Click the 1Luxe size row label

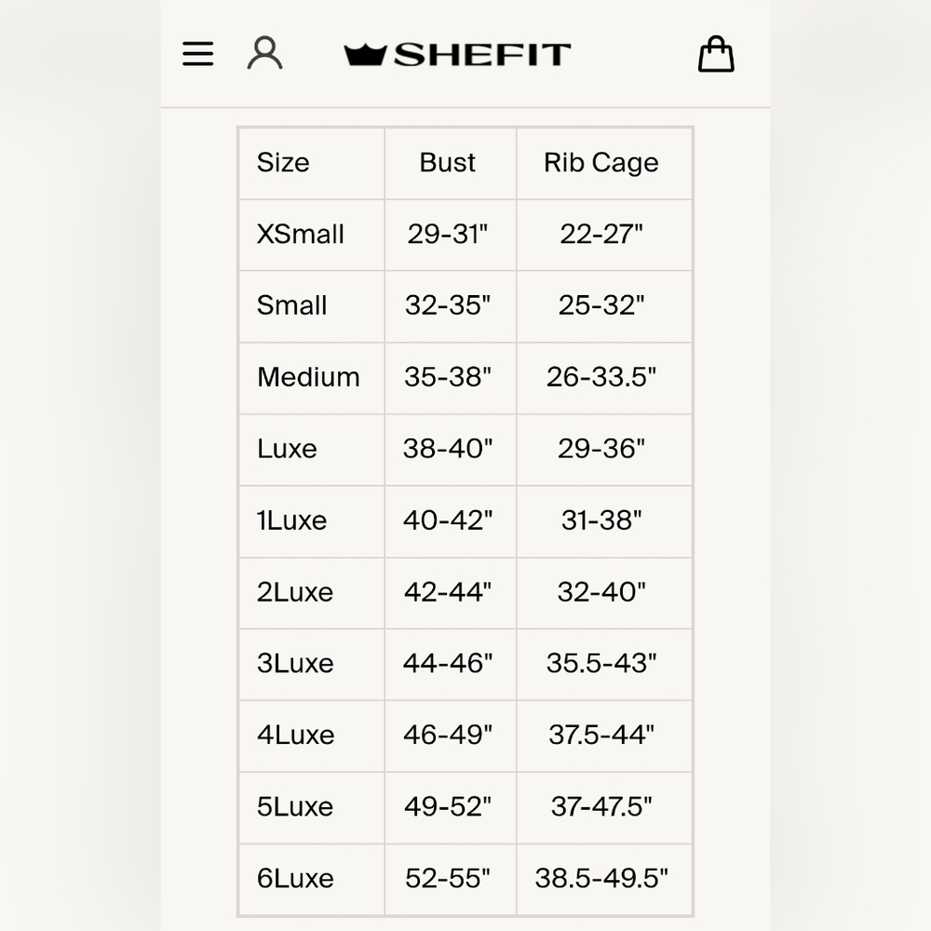tap(291, 520)
